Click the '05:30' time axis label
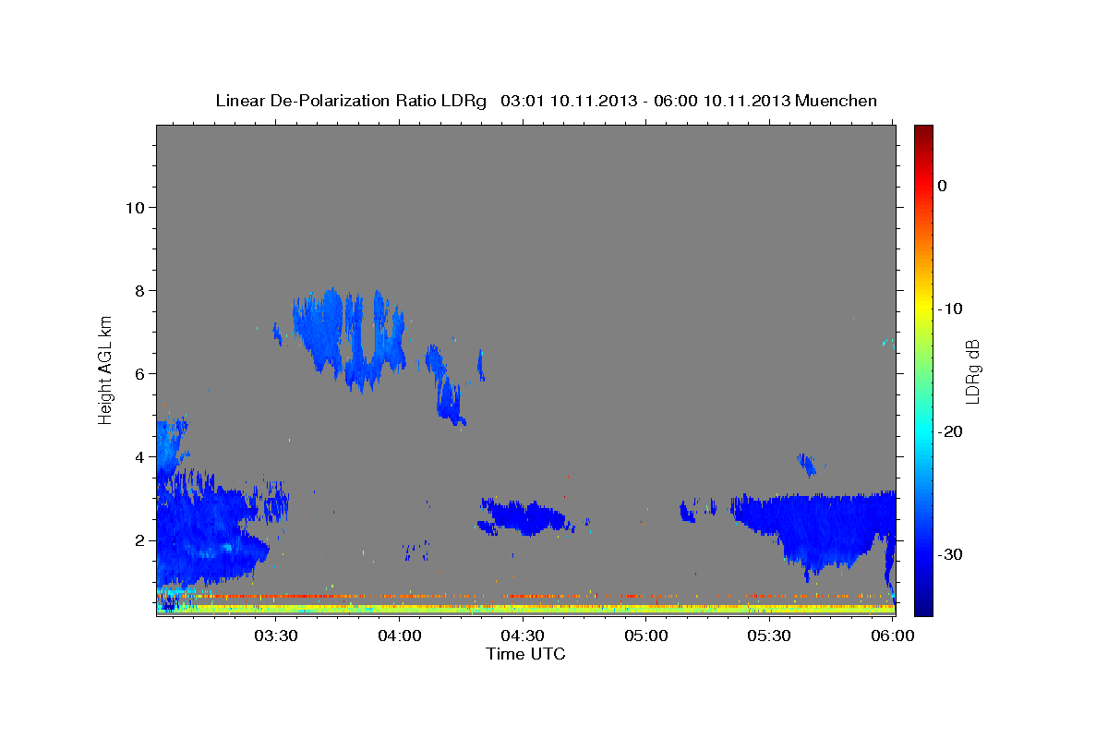1108x739 pixels. pos(769,636)
